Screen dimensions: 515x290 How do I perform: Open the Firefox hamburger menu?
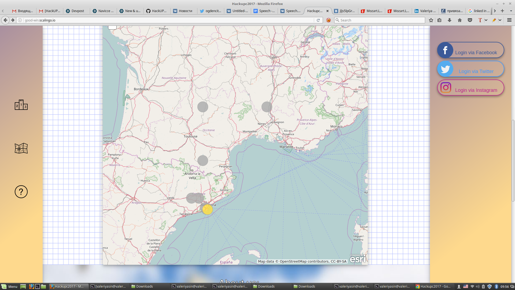509,20
